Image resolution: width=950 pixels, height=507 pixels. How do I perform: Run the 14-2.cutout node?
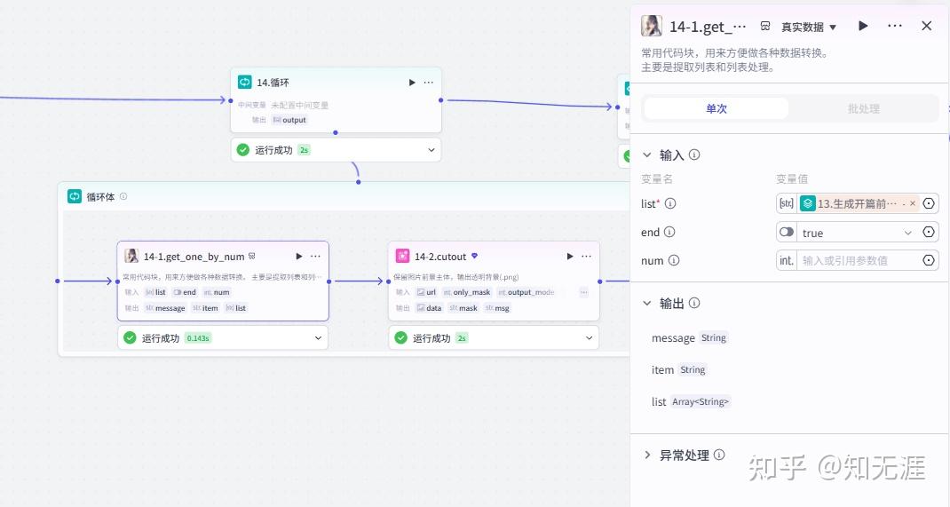coord(569,257)
